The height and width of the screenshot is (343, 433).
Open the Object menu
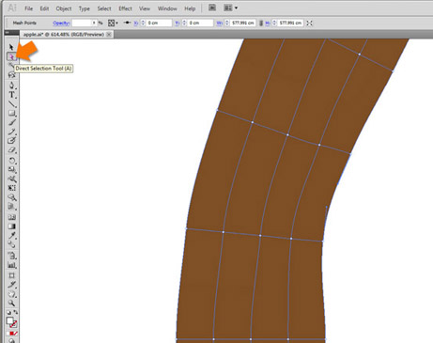point(64,8)
